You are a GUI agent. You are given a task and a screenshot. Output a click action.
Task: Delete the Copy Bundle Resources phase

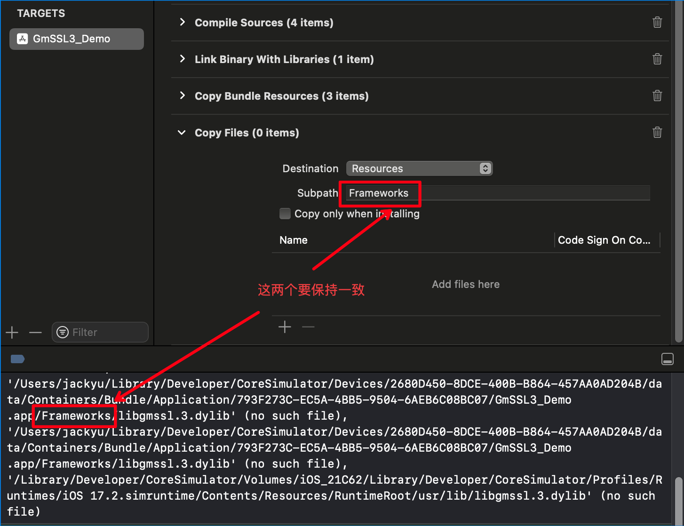tap(657, 96)
